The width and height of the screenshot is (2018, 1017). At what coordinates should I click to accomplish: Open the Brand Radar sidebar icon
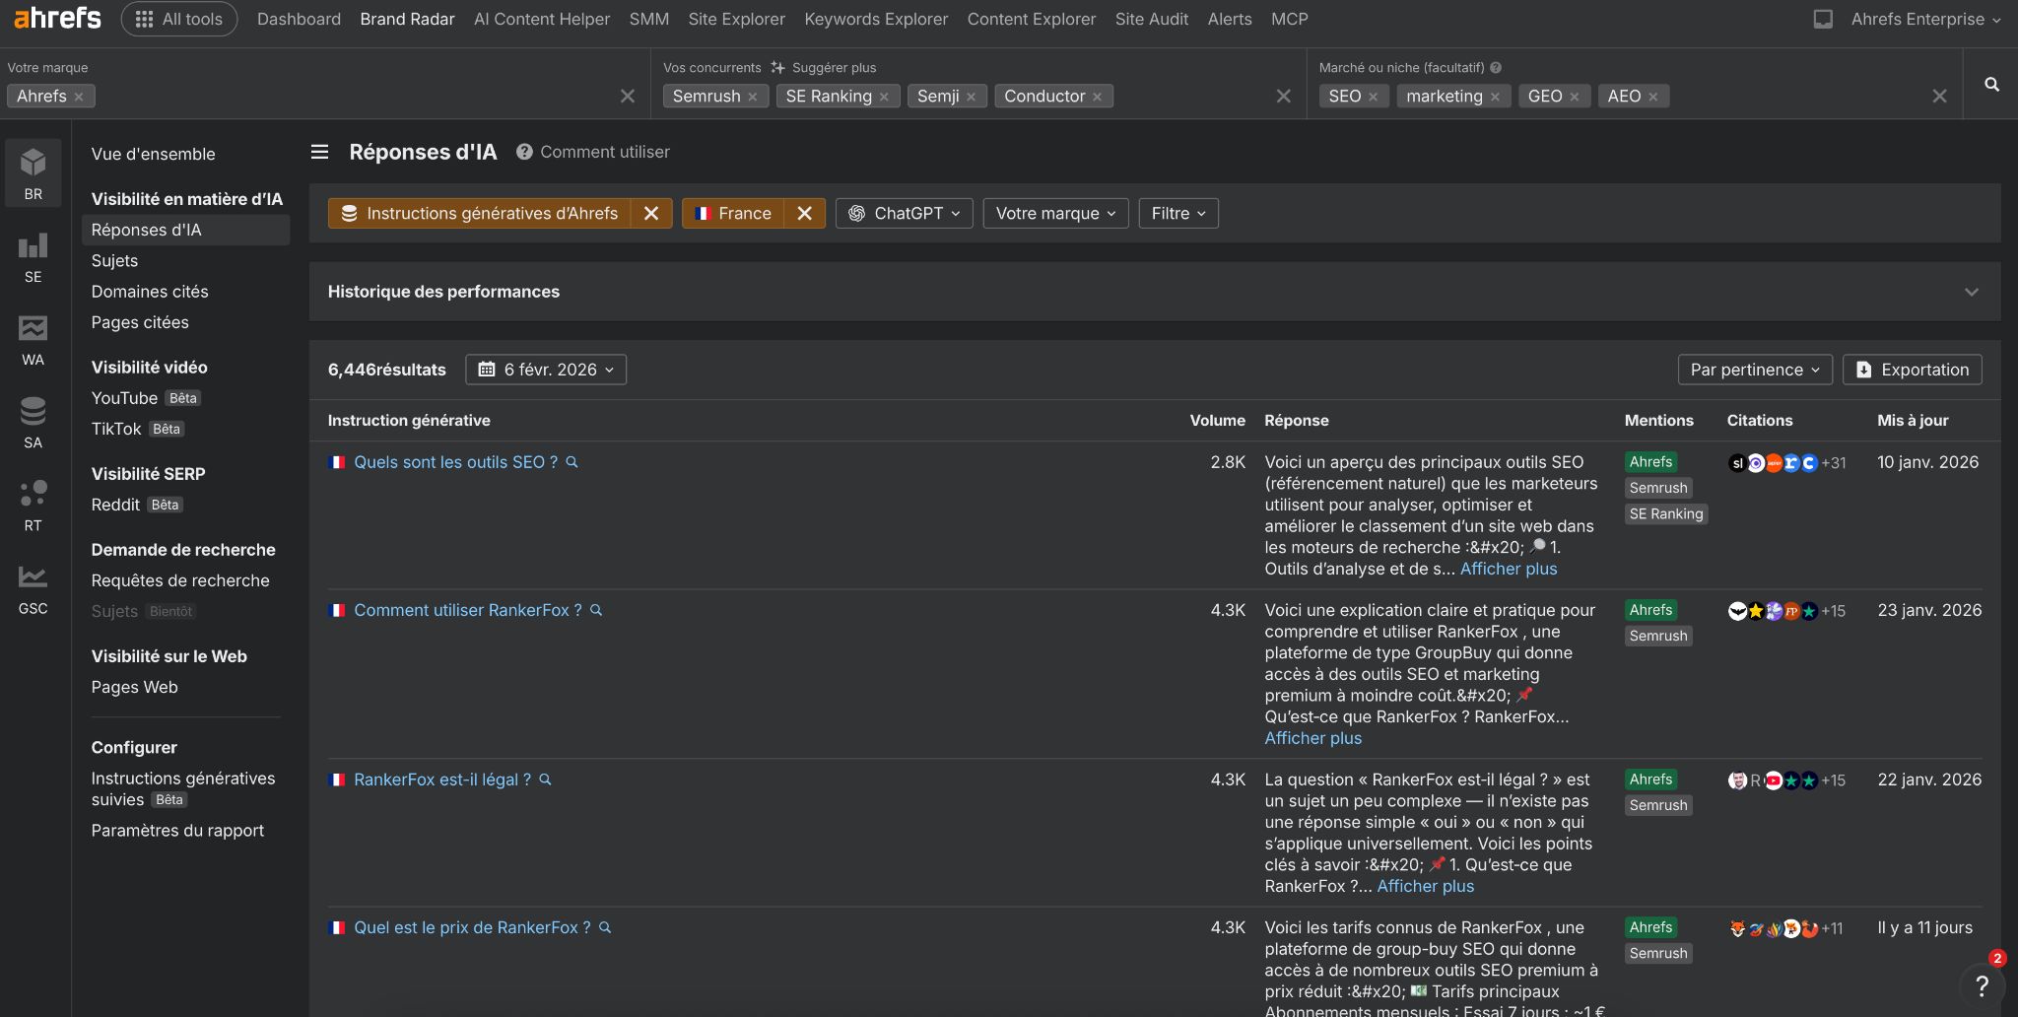tap(34, 171)
